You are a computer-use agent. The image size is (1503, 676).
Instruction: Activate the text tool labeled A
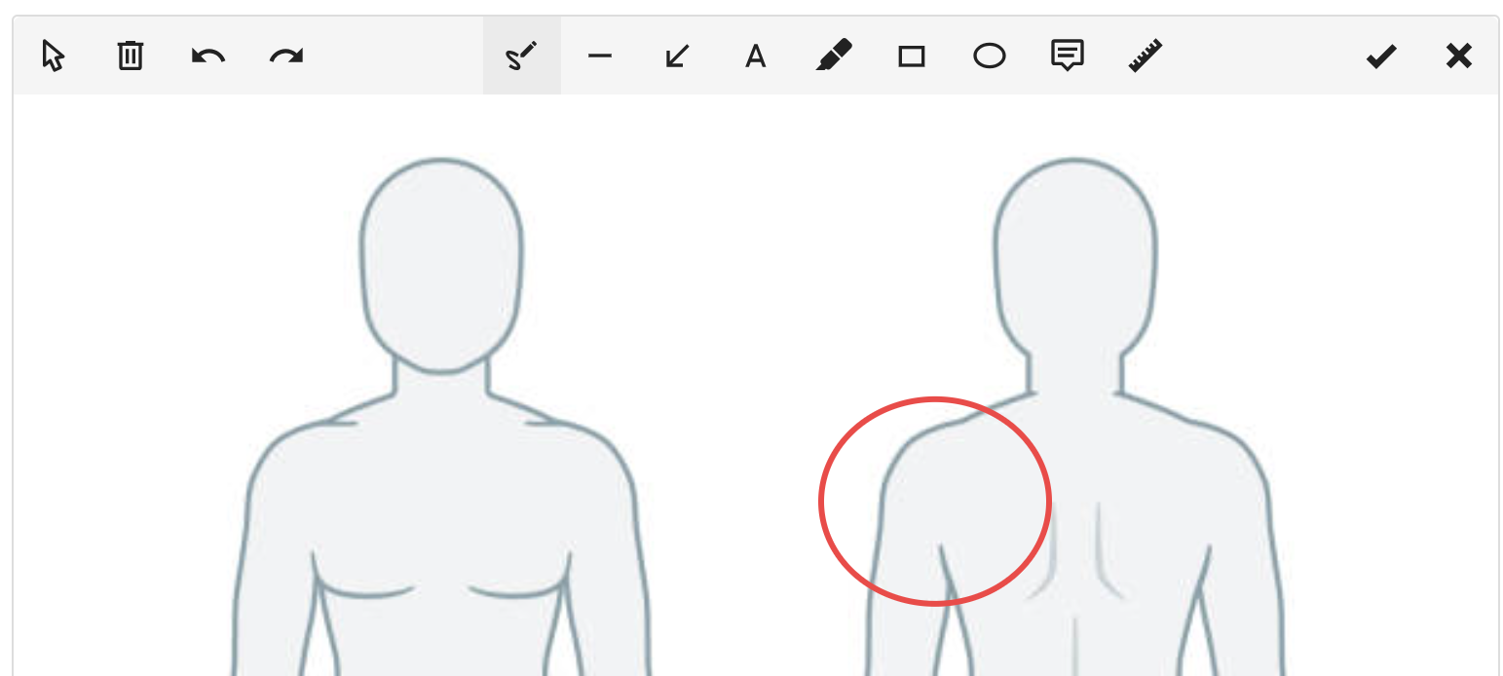pos(755,56)
